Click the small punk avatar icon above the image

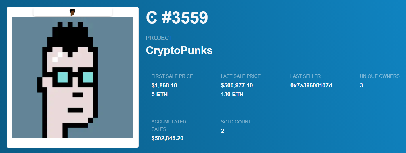pos(72,12)
